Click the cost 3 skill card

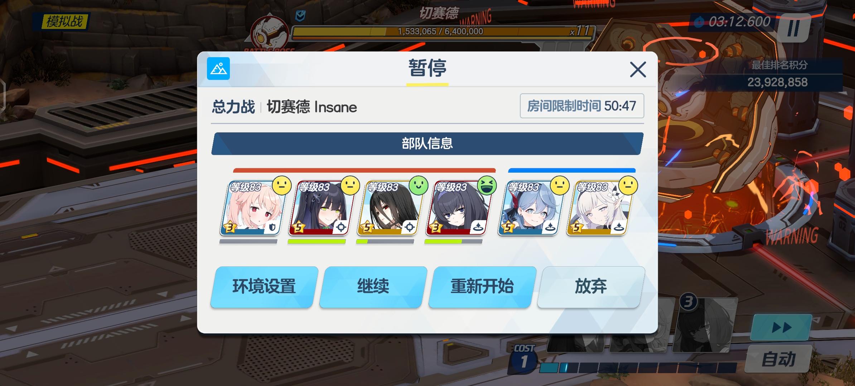coord(705,323)
